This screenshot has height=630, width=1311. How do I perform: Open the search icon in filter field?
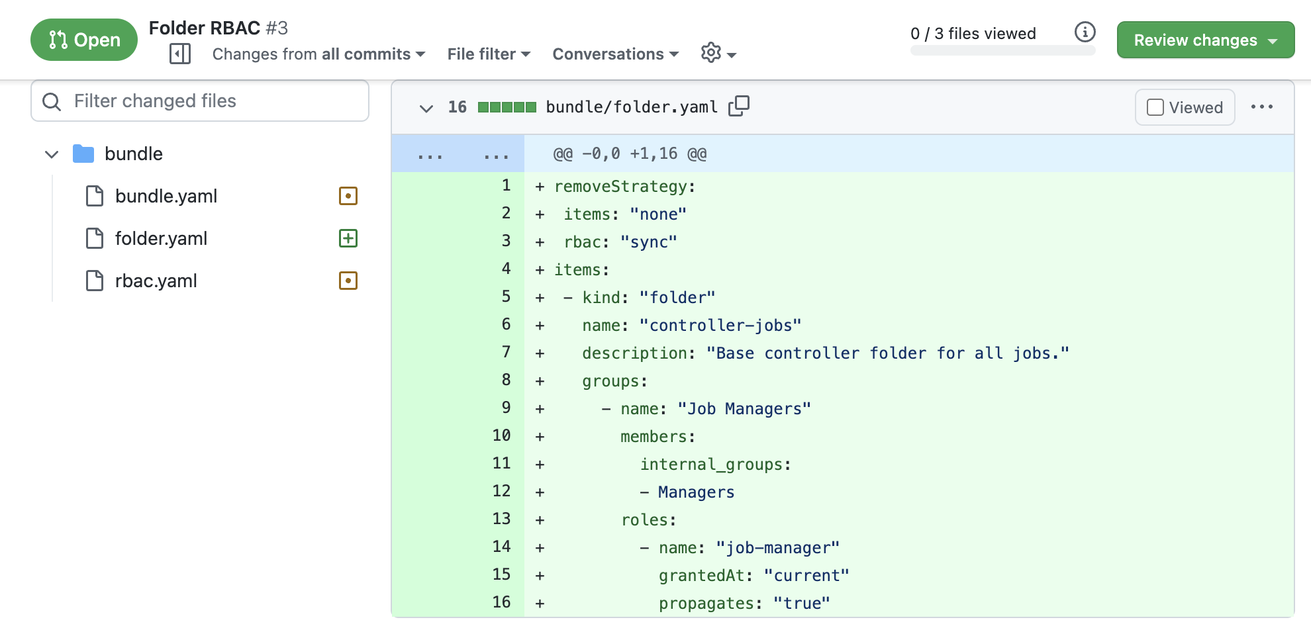[x=52, y=101]
